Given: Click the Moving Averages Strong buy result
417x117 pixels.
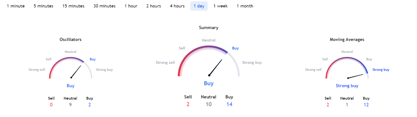Looking at the screenshot, I should [x=347, y=86].
